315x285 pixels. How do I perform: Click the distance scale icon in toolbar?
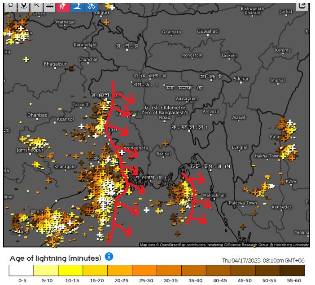pyautogui.click(x=50, y=5)
